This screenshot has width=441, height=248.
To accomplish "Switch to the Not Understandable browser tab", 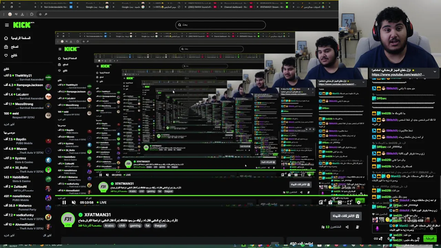I will (57, 7).
